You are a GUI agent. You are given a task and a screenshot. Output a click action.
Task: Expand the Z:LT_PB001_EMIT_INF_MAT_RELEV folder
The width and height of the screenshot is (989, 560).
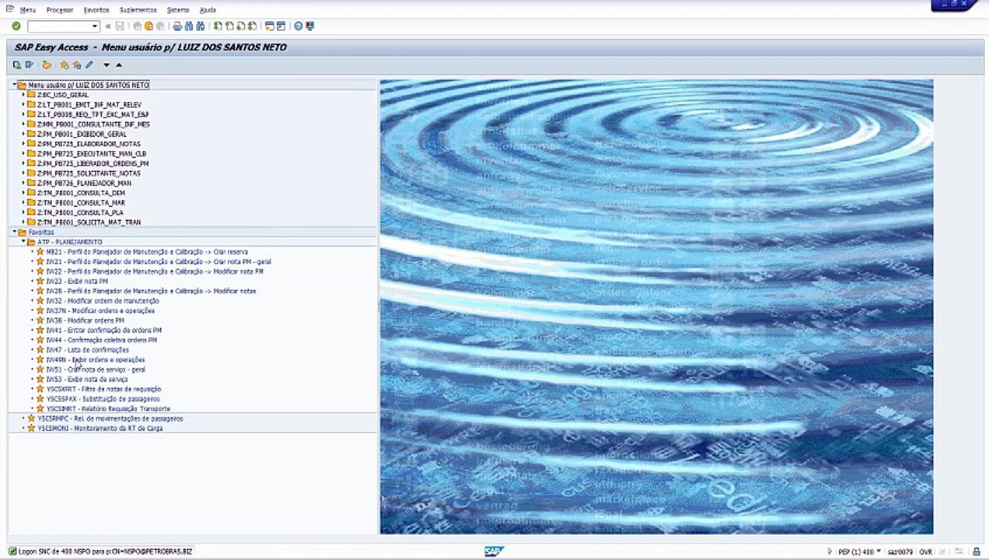tap(23, 104)
